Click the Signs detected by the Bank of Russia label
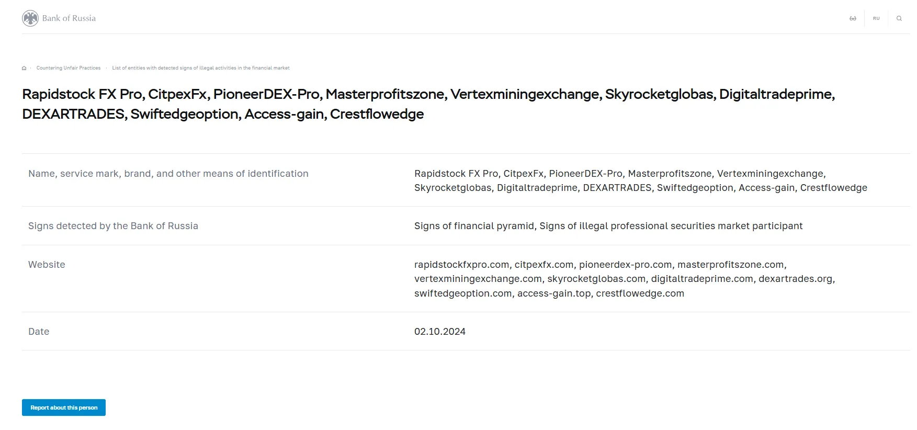917x430 pixels. click(x=113, y=226)
